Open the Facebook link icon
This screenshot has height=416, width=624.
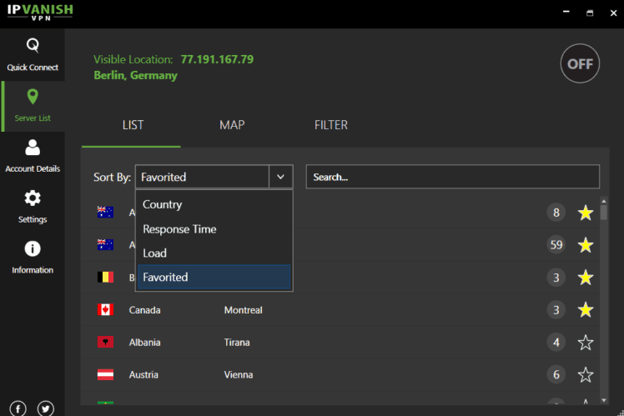[18, 408]
